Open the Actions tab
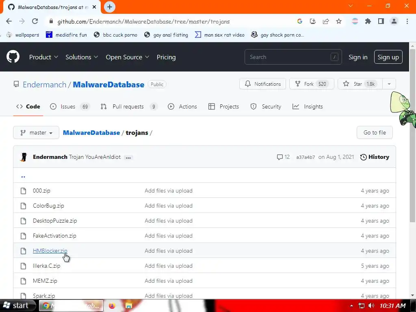 (x=182, y=107)
